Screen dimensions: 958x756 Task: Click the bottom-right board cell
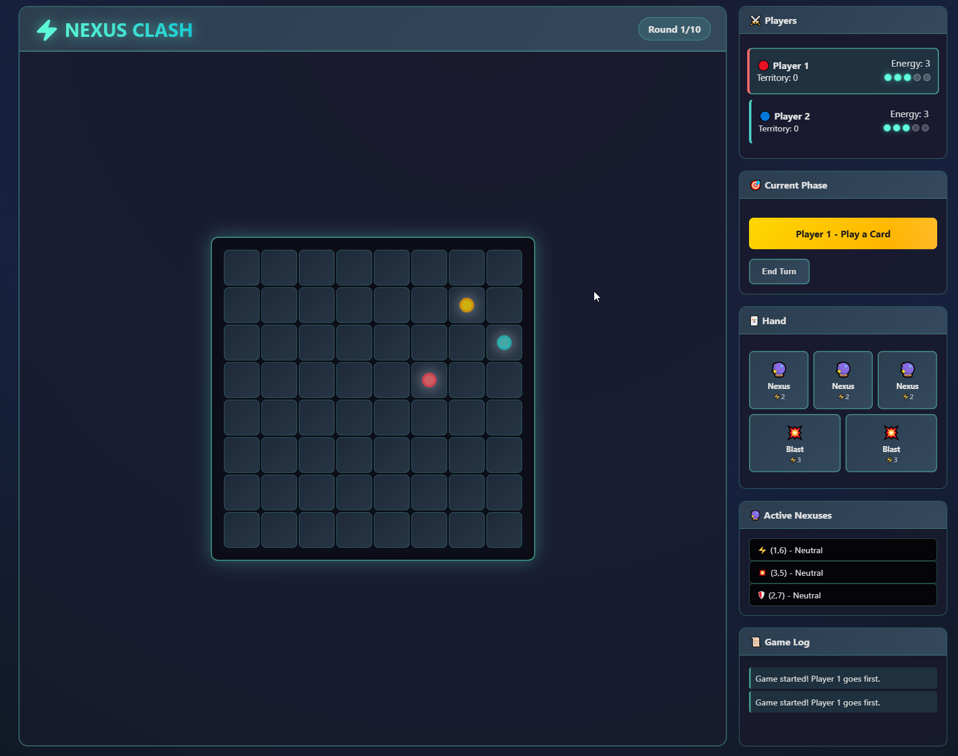tap(504, 530)
